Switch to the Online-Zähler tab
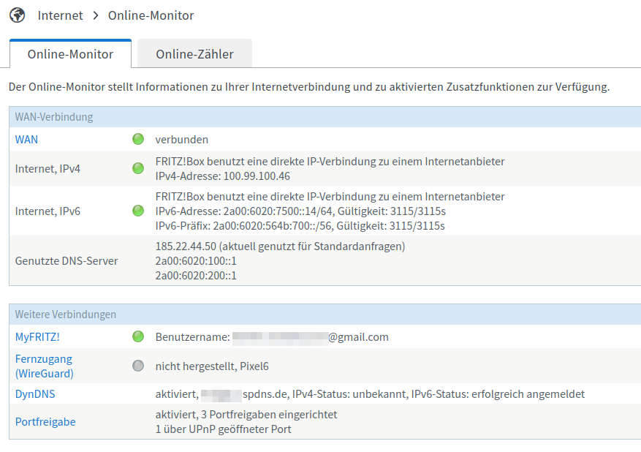641x452 pixels. point(194,54)
